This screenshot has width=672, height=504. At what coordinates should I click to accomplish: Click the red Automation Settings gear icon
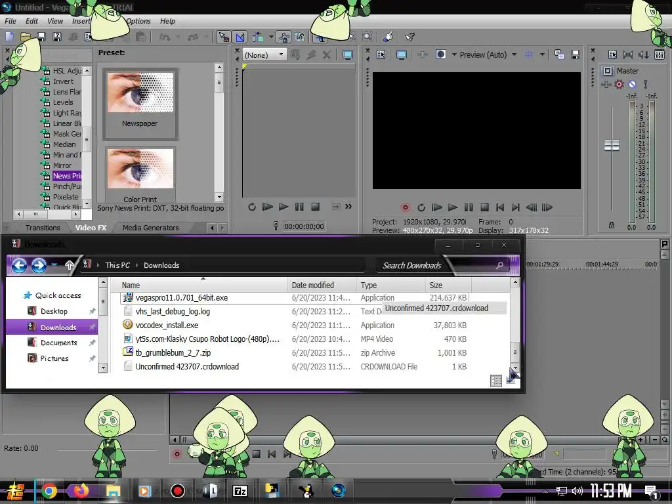619,85
